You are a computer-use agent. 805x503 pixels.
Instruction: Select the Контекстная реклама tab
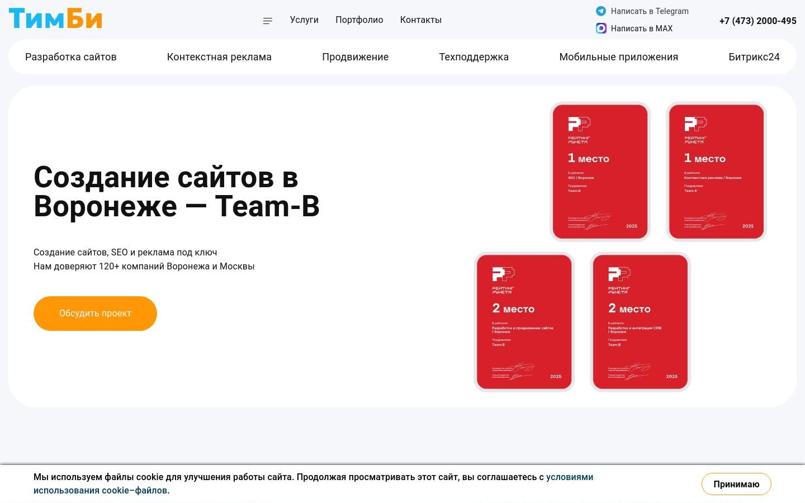219,56
